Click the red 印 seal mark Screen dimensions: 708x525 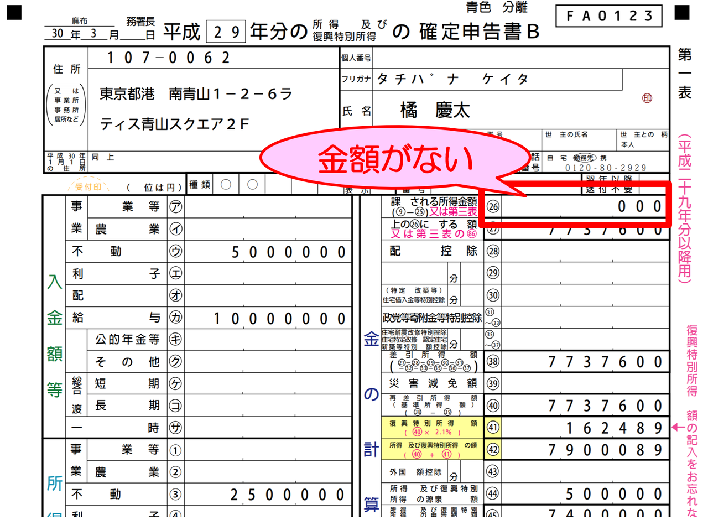click(x=647, y=98)
